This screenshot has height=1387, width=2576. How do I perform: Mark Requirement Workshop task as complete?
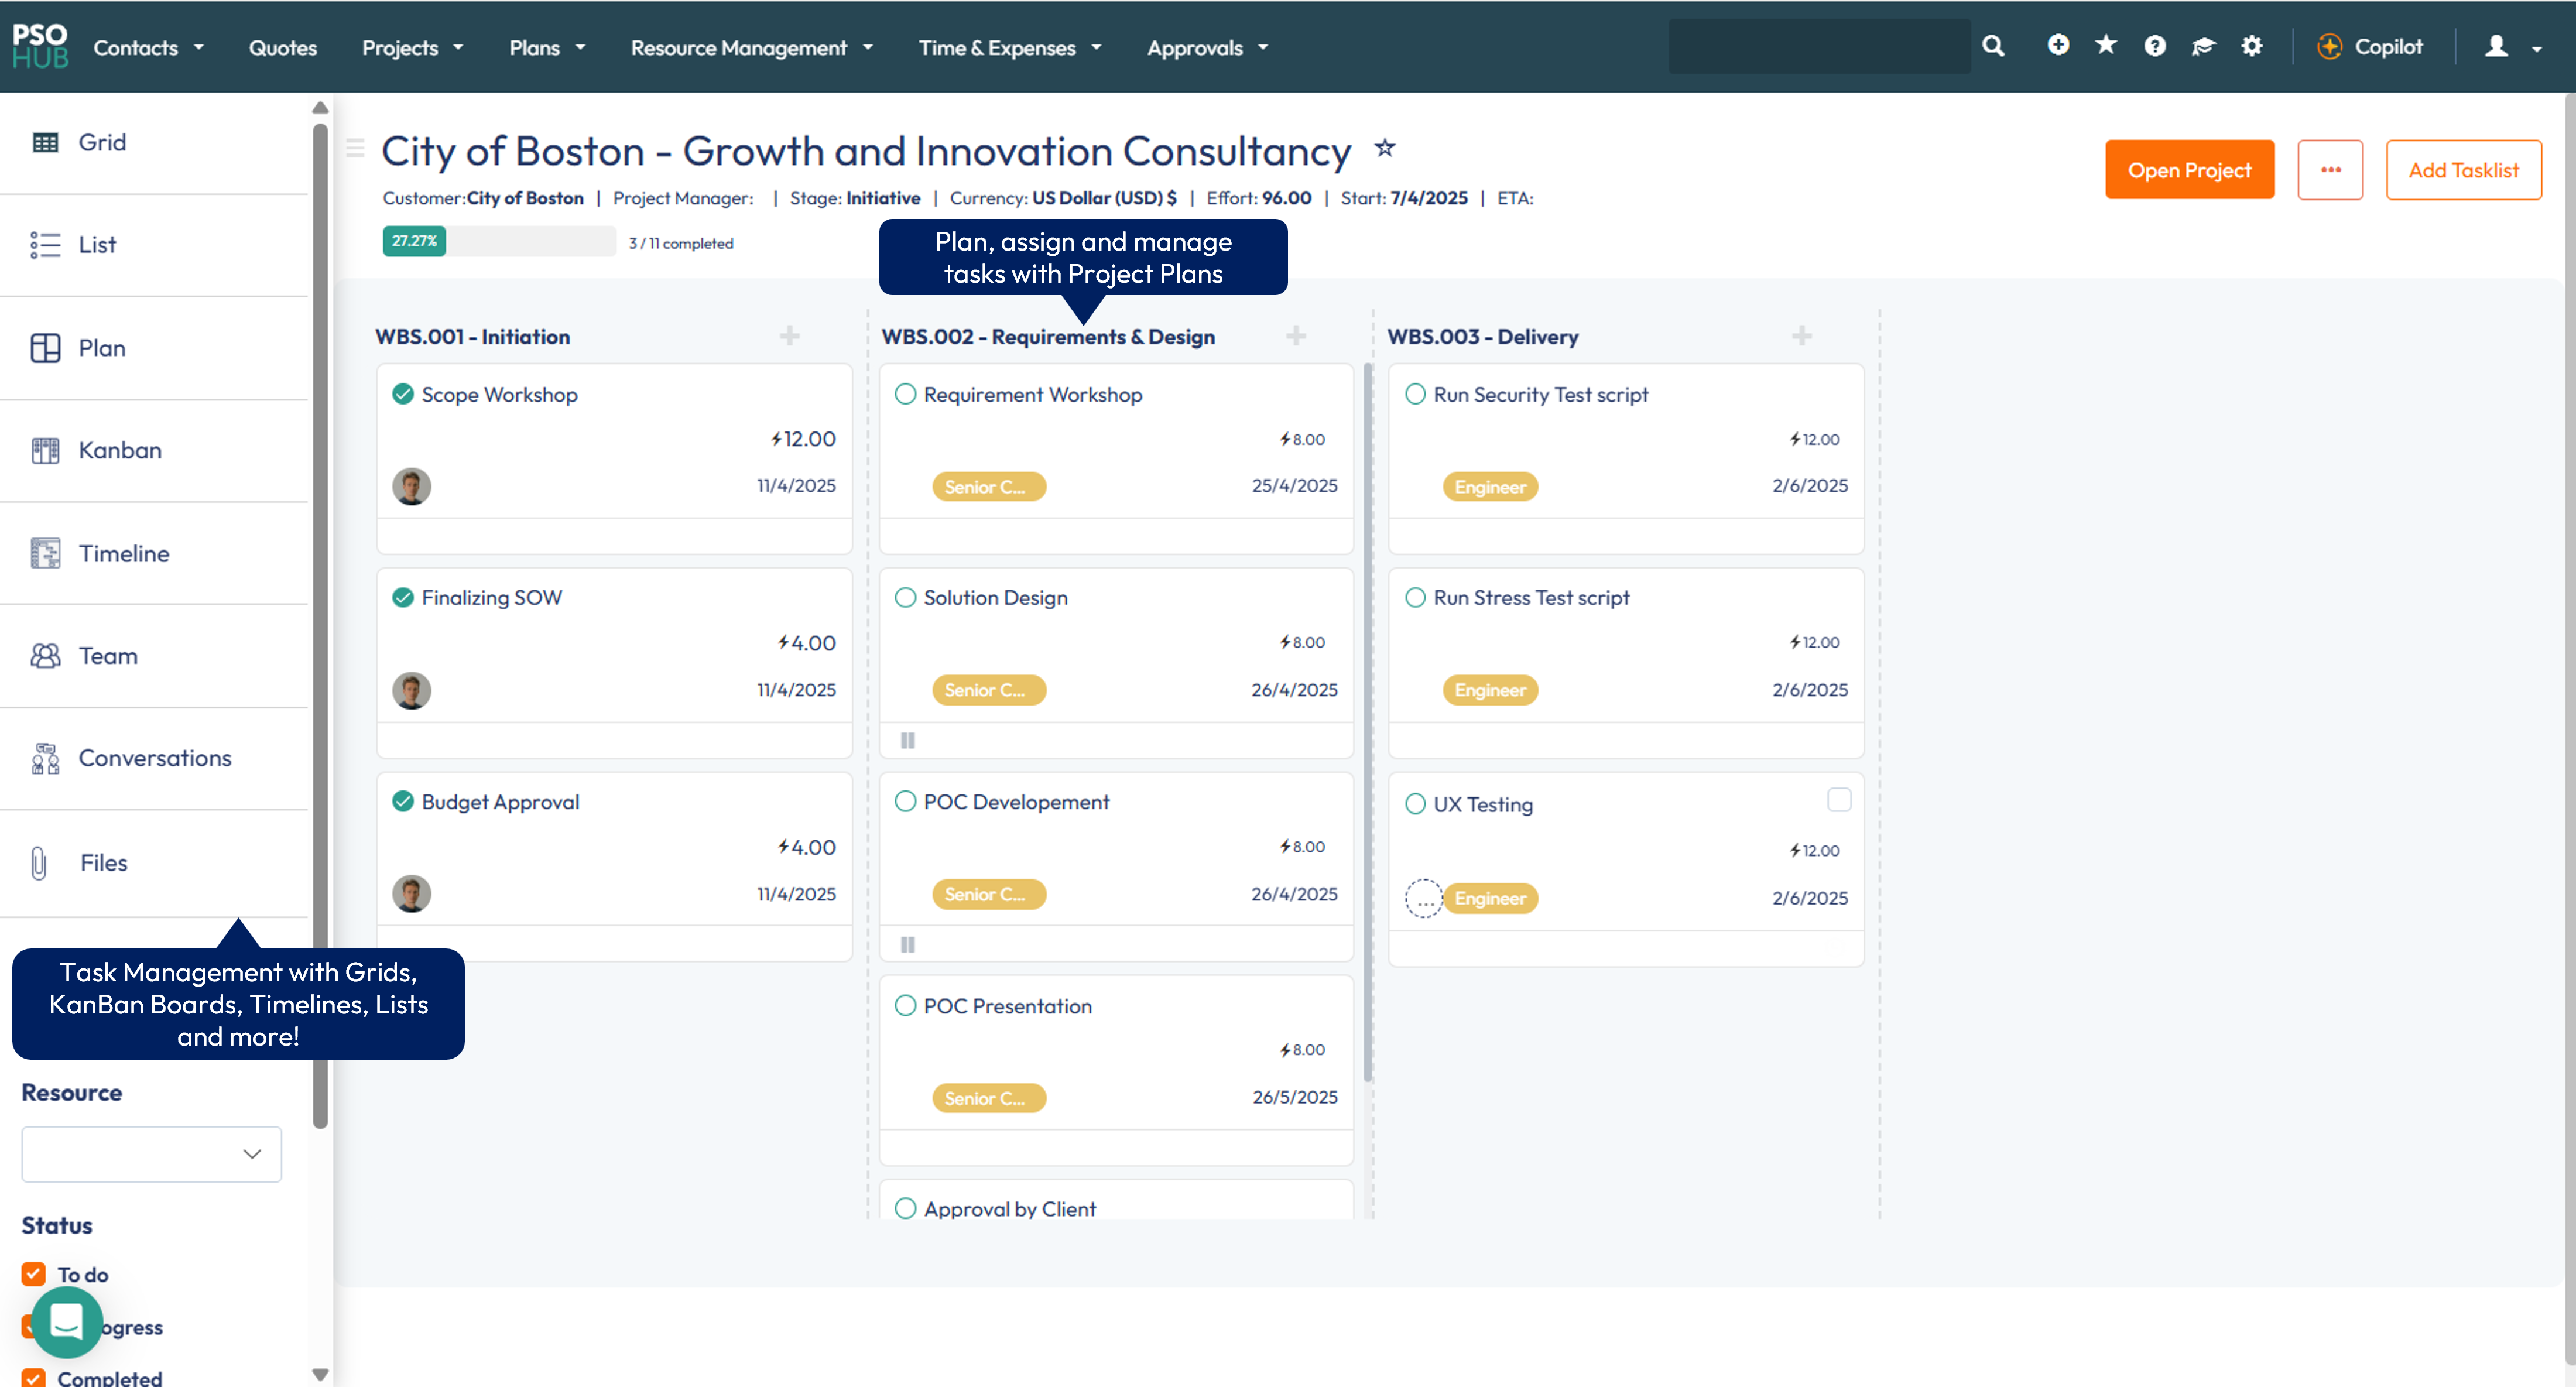point(905,394)
